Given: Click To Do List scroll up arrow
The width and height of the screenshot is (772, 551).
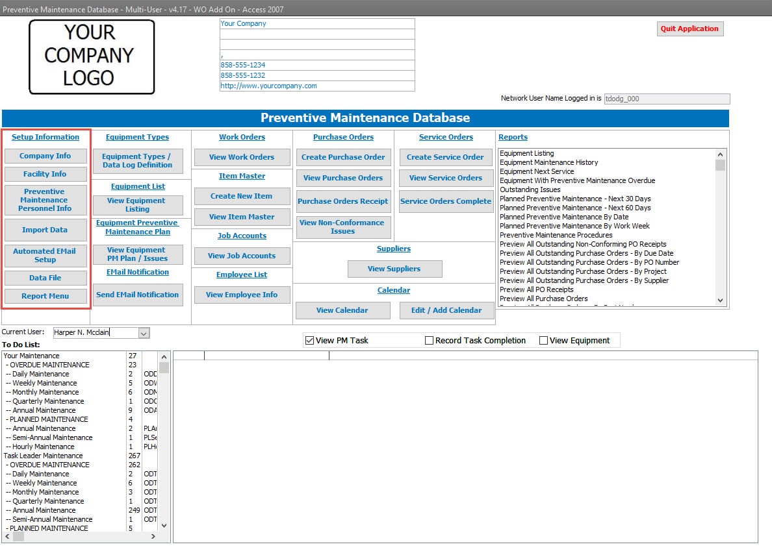Looking at the screenshot, I should (164, 357).
